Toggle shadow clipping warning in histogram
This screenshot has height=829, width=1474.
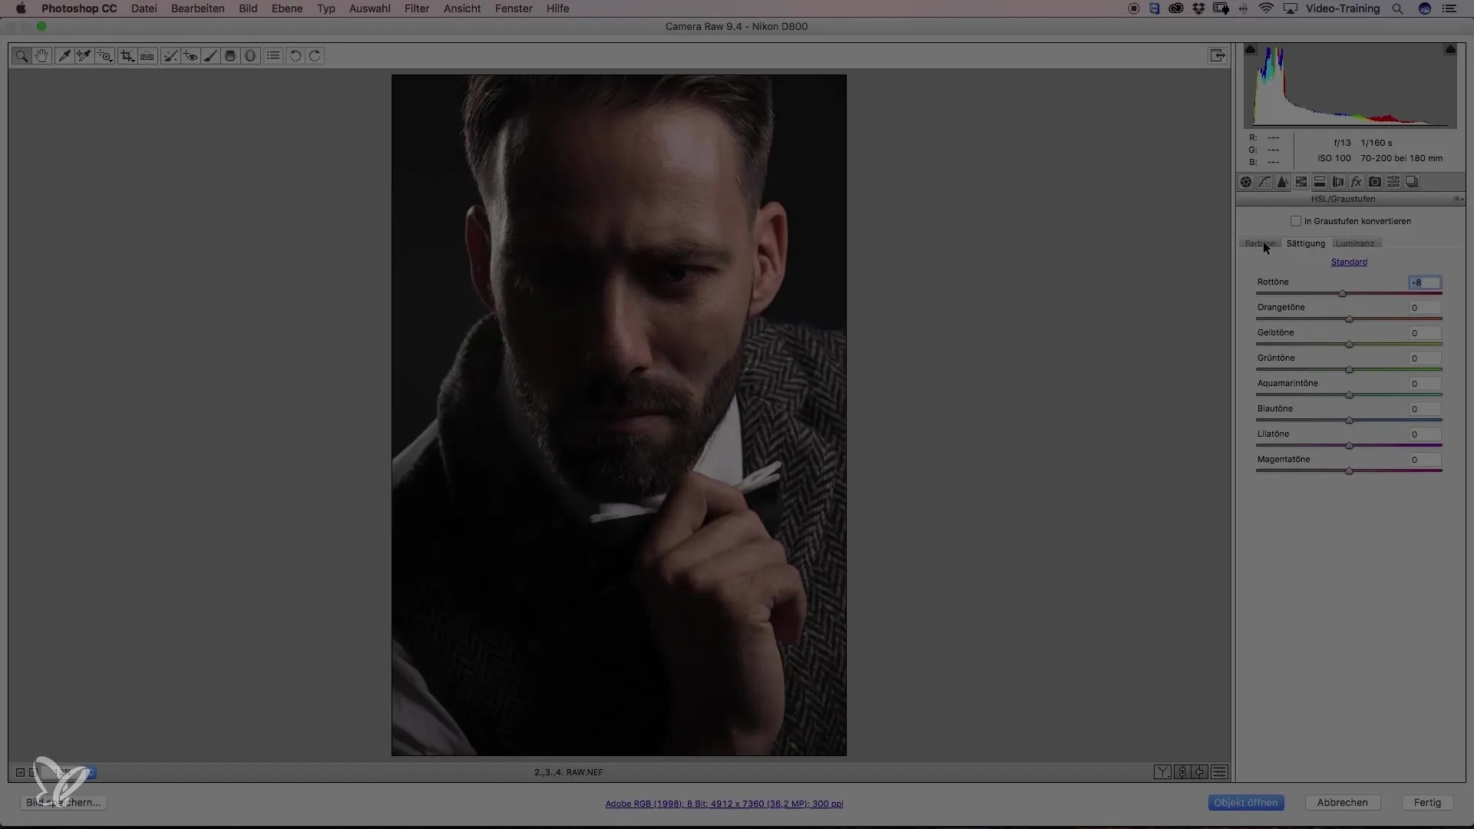point(1251,49)
